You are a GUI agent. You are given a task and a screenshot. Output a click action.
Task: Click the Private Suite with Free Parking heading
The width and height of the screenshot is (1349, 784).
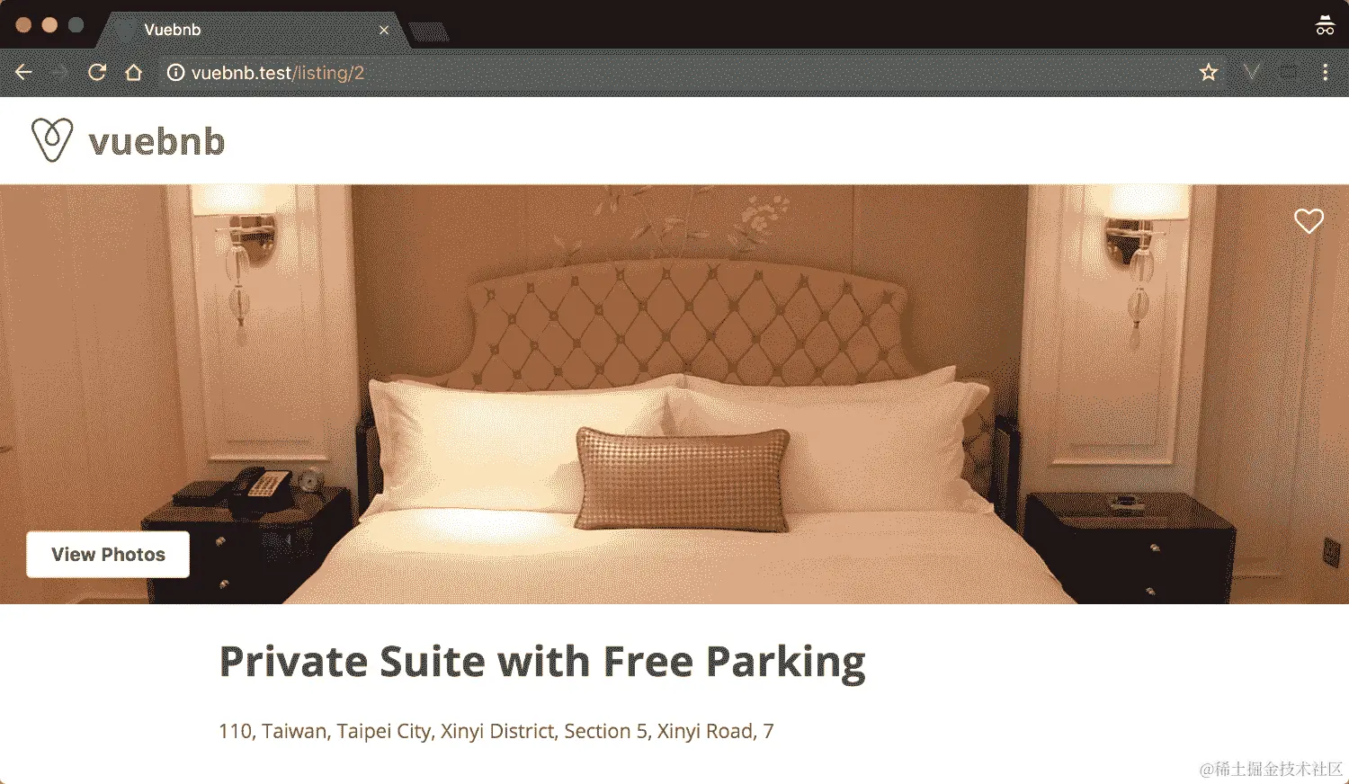(542, 663)
